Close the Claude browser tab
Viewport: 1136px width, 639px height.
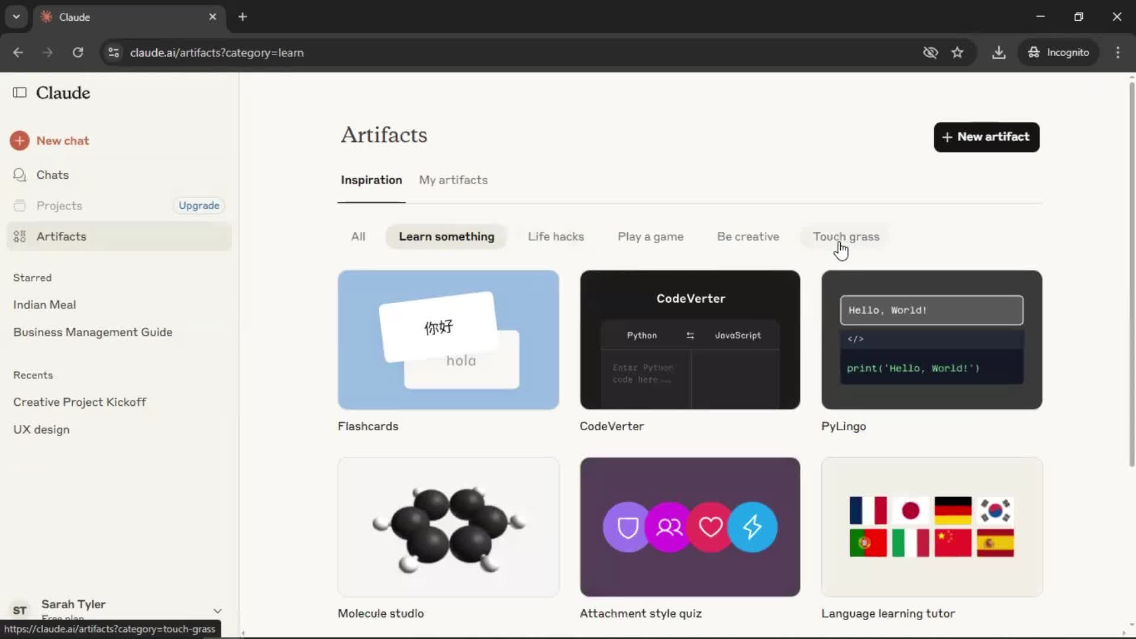tap(213, 17)
